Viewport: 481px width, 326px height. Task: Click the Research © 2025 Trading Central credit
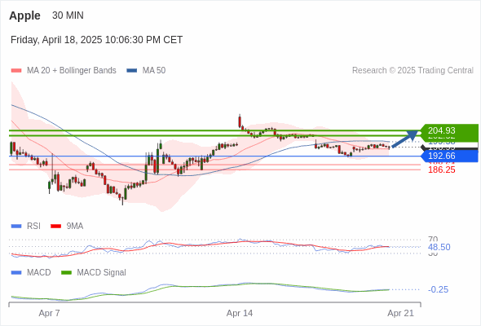pos(413,71)
